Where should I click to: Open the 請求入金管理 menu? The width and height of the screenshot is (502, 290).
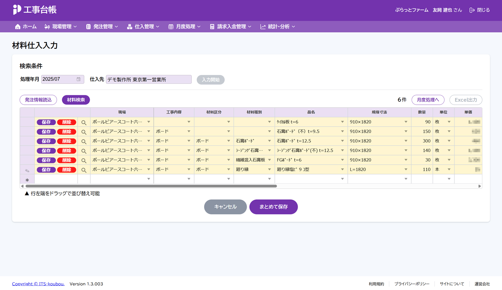click(x=230, y=27)
